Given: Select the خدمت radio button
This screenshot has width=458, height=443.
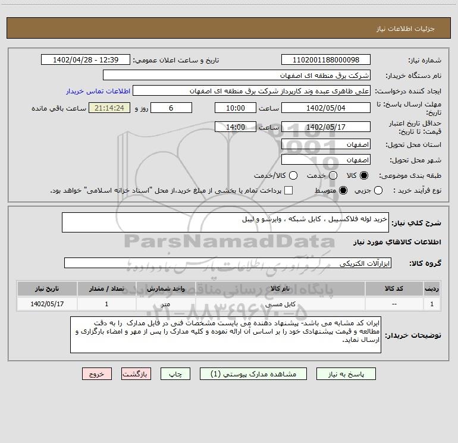Looking at the screenshot, I should click(333, 175).
